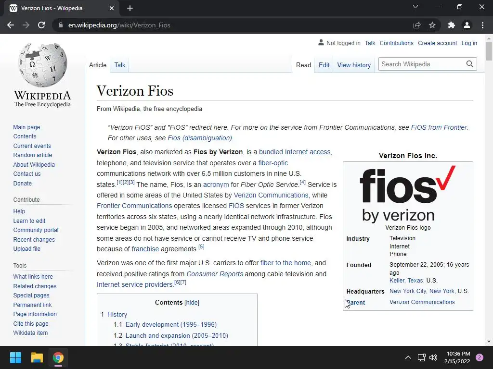Go to Main page in sidebar
The height and width of the screenshot is (369, 493).
coord(26,127)
